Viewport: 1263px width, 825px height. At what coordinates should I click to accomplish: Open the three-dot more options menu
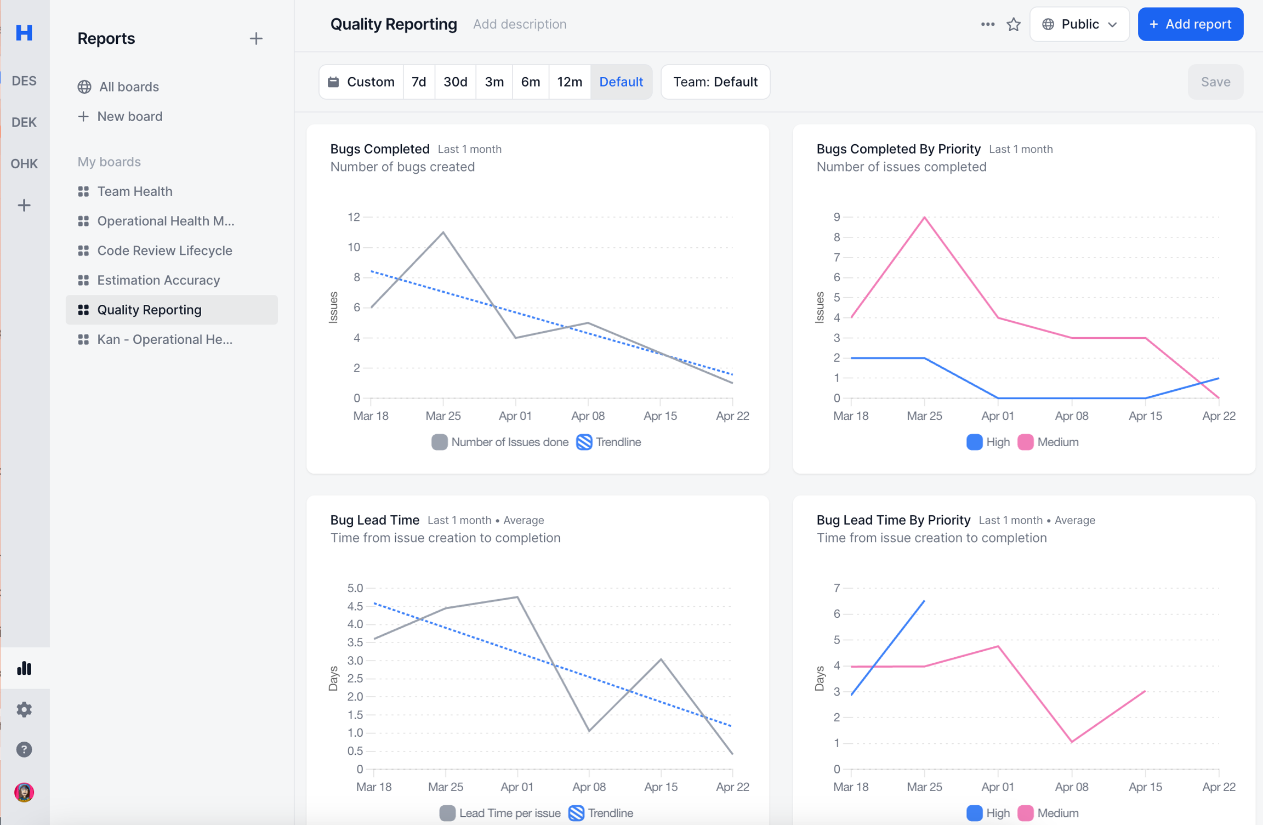(x=987, y=25)
